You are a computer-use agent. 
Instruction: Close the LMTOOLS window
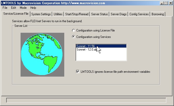(x=171, y=3)
